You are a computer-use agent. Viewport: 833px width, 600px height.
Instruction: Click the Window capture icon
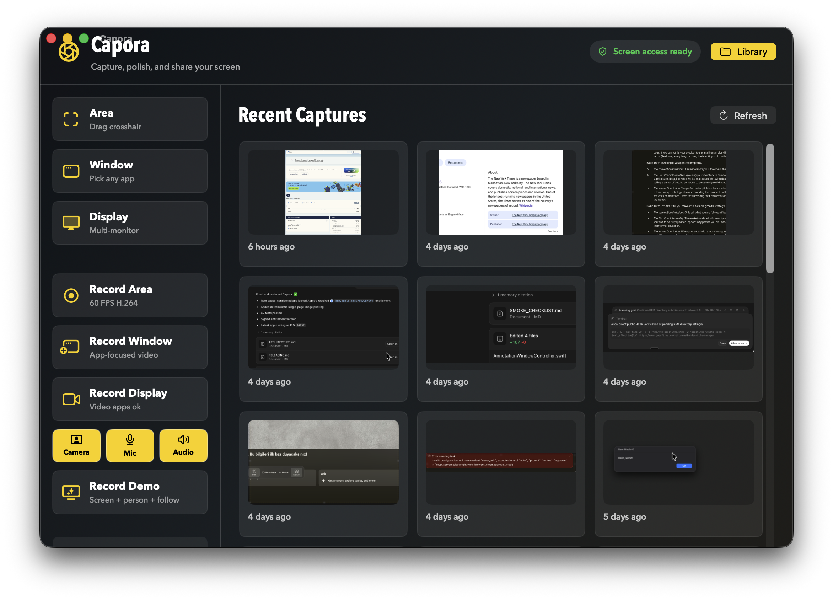point(71,171)
